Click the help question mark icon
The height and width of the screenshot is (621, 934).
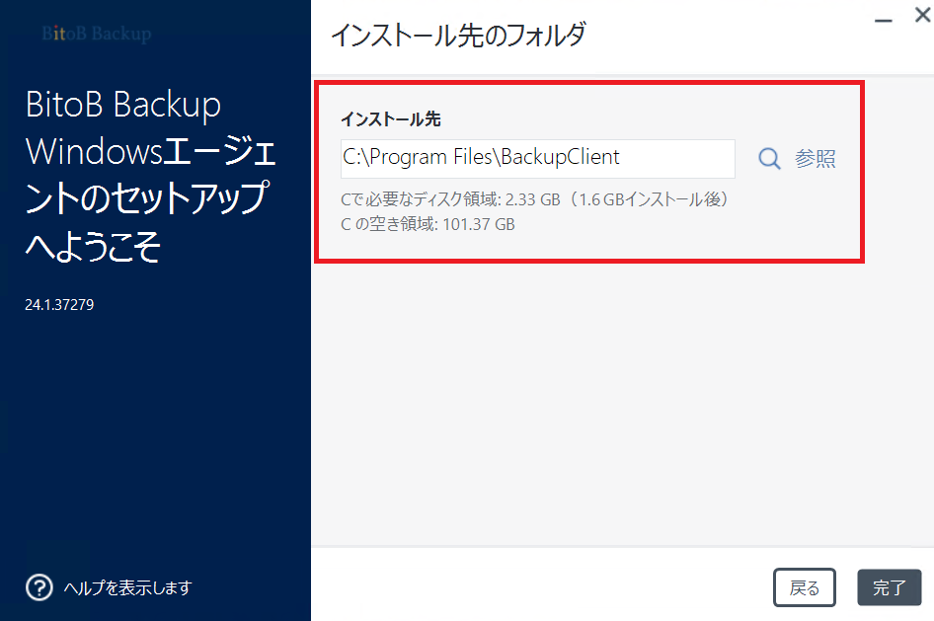[x=39, y=587]
